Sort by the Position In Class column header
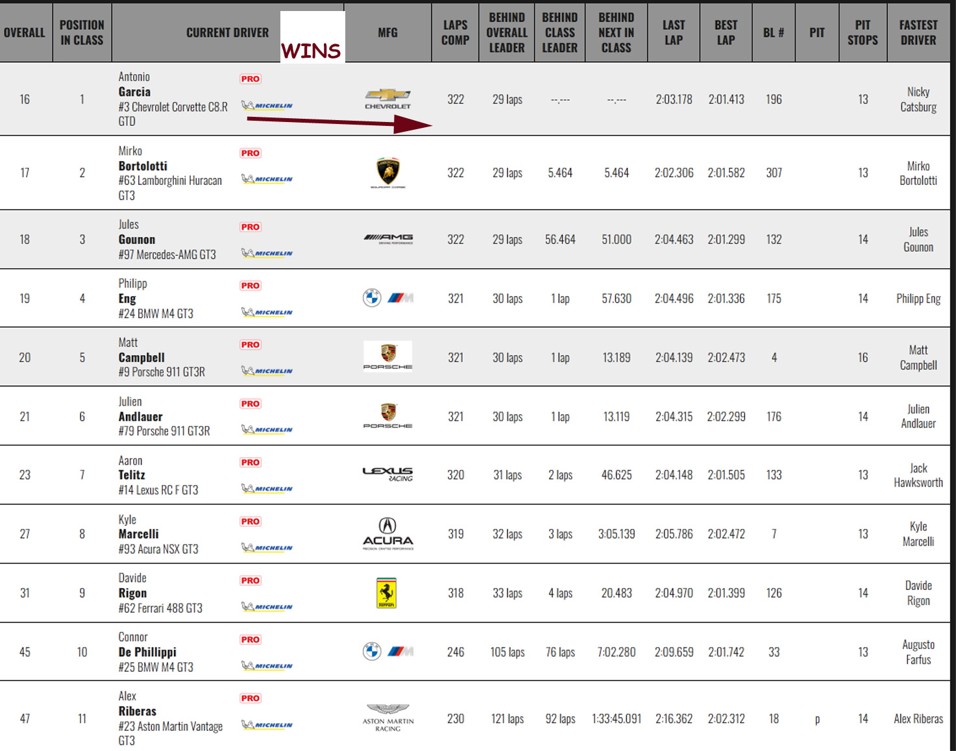Viewport: 956px width, 751px height. point(82,32)
